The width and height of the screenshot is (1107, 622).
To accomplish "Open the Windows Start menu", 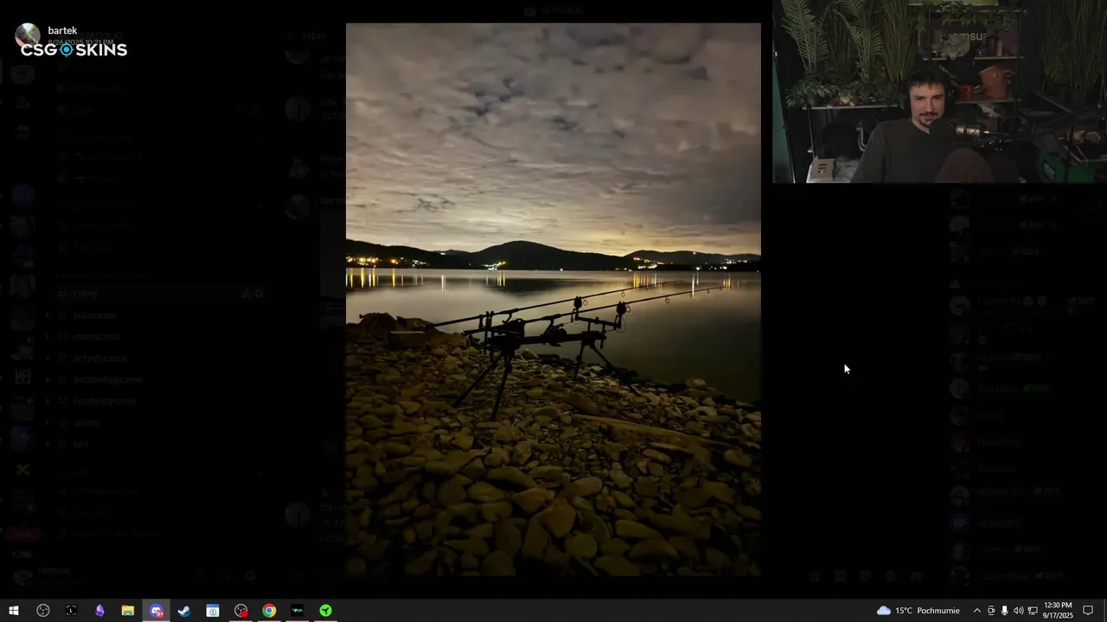I will [x=14, y=611].
